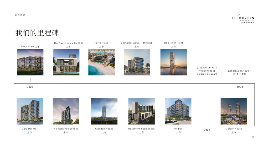
Task: Select the Cala Del Mar image
Action: (x=30, y=111)
